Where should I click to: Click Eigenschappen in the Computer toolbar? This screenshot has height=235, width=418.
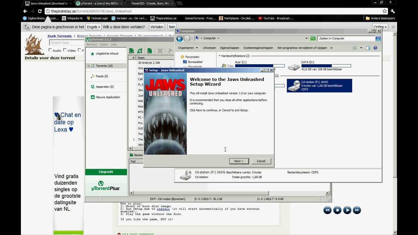230,48
